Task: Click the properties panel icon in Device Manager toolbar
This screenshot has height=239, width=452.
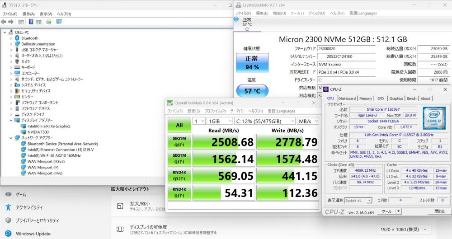Action: click(x=21, y=22)
